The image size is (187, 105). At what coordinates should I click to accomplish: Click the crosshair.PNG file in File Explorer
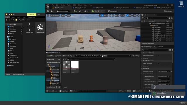click(29, 28)
